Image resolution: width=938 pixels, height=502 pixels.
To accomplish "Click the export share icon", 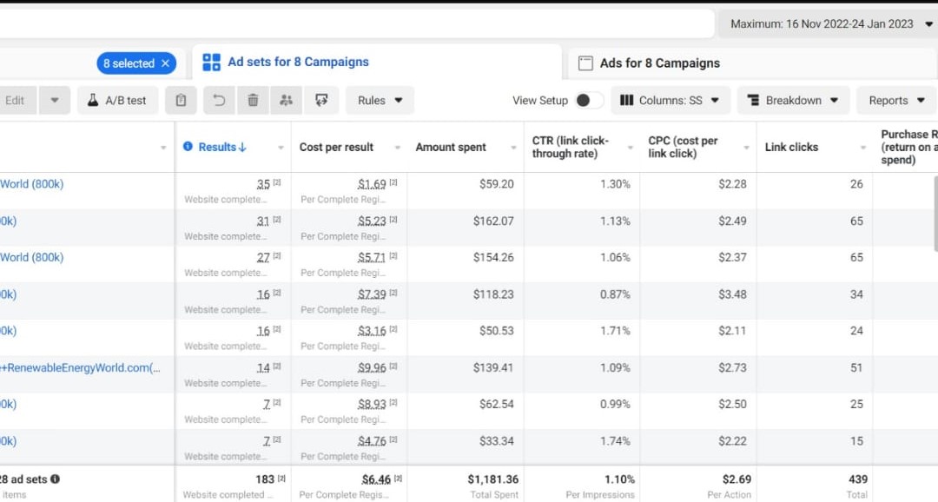I will (321, 101).
